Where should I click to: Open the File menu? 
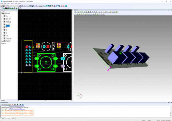pyautogui.click(x=2, y=4)
